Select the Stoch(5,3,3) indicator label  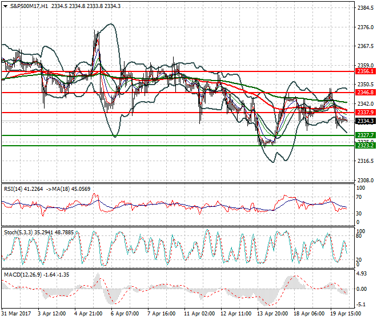(x=39, y=233)
